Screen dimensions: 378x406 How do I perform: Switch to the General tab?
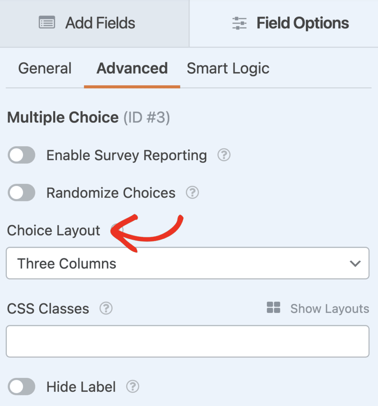(x=44, y=68)
